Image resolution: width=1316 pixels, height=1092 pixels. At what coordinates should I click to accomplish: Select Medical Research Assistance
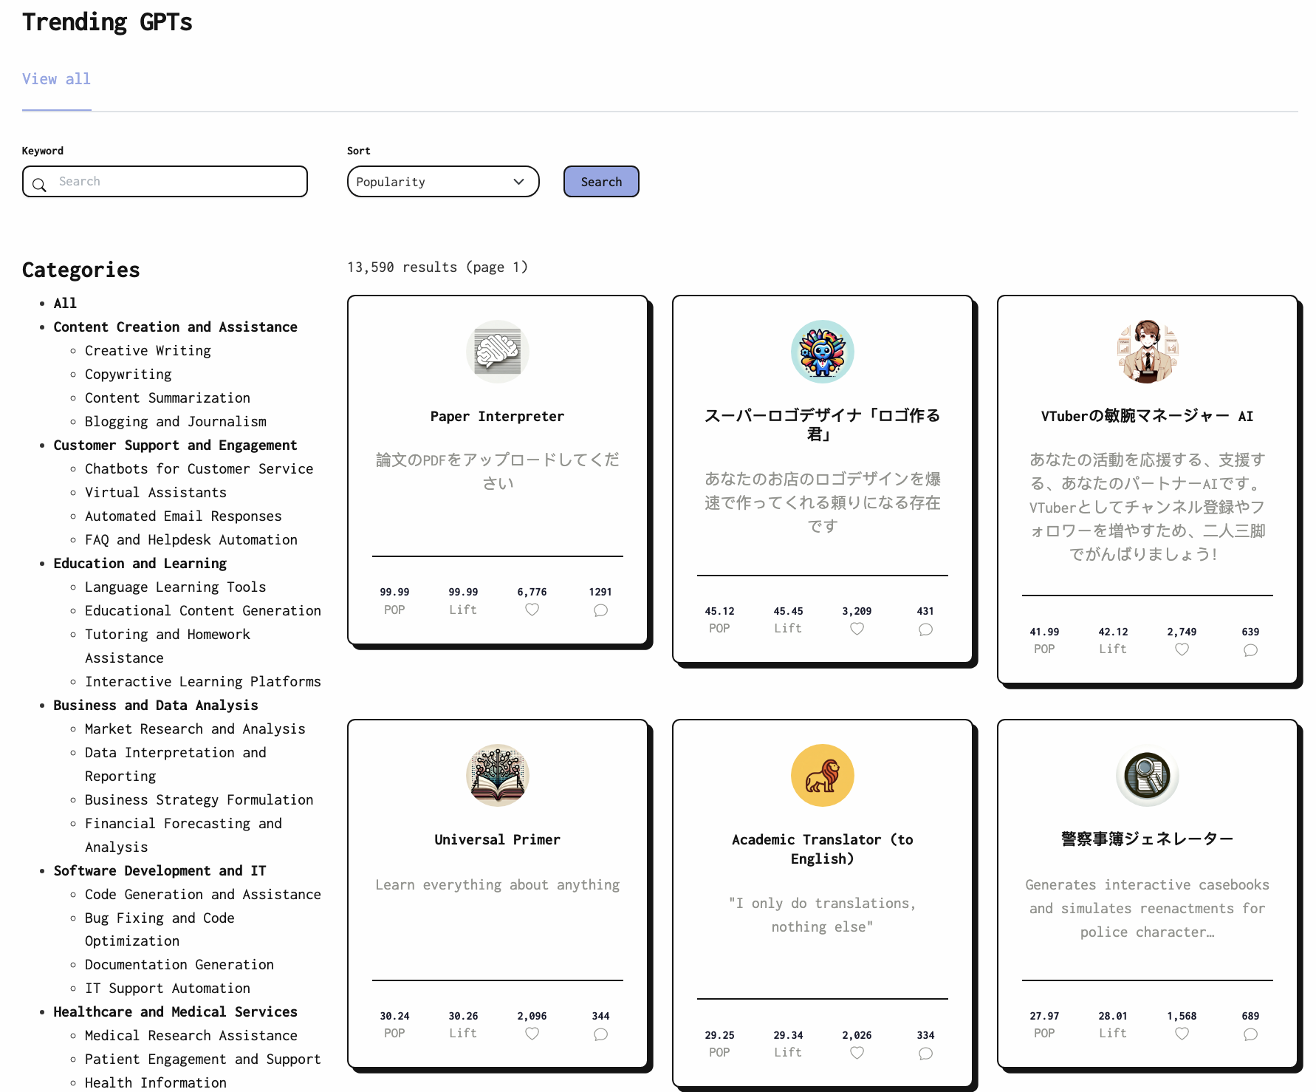(x=191, y=1035)
